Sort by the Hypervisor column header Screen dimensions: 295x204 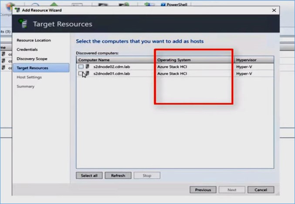pyautogui.click(x=254, y=60)
